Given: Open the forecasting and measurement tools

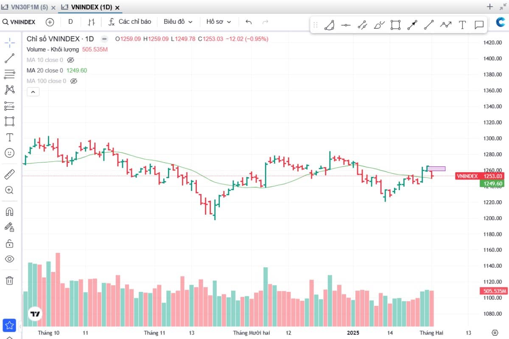Looking at the screenshot, I should click(x=10, y=106).
